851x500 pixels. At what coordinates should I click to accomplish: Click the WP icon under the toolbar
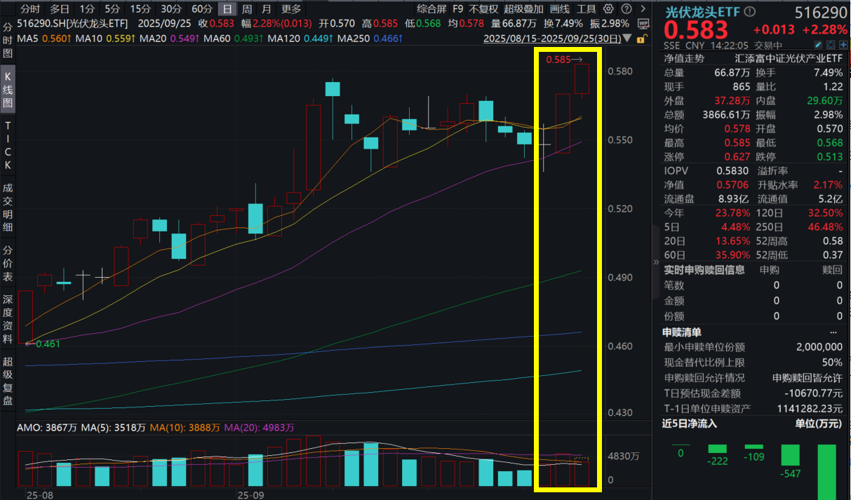click(642, 23)
